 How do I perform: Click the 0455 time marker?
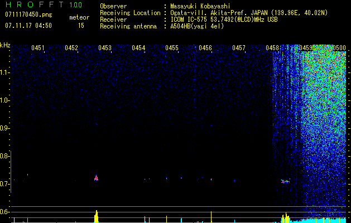pyautogui.click(x=172, y=48)
